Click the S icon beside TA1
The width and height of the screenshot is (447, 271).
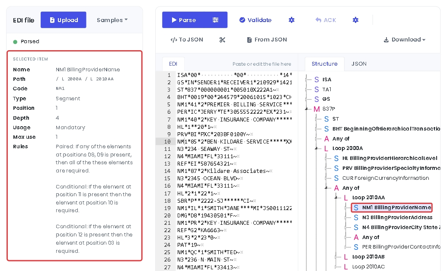point(316,89)
